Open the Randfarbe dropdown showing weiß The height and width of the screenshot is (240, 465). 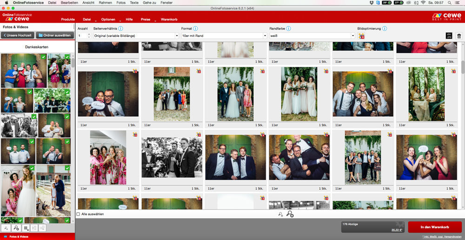(x=312, y=36)
